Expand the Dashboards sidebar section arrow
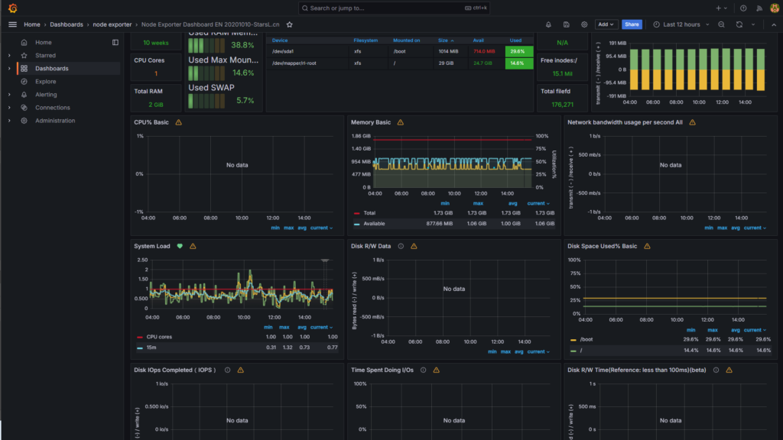 point(9,68)
